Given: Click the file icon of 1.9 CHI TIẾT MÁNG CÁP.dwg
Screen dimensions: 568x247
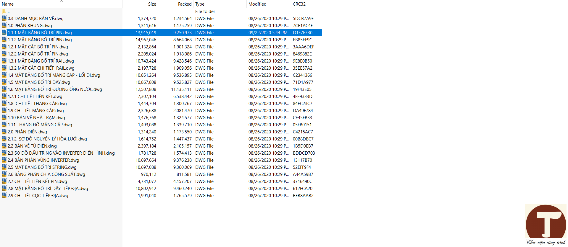Looking at the screenshot, I should 4,110.
